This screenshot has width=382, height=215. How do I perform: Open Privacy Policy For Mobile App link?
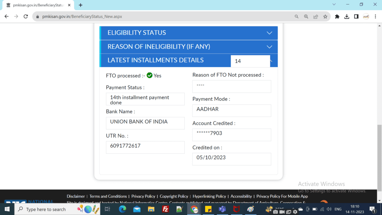pyautogui.click(x=282, y=196)
